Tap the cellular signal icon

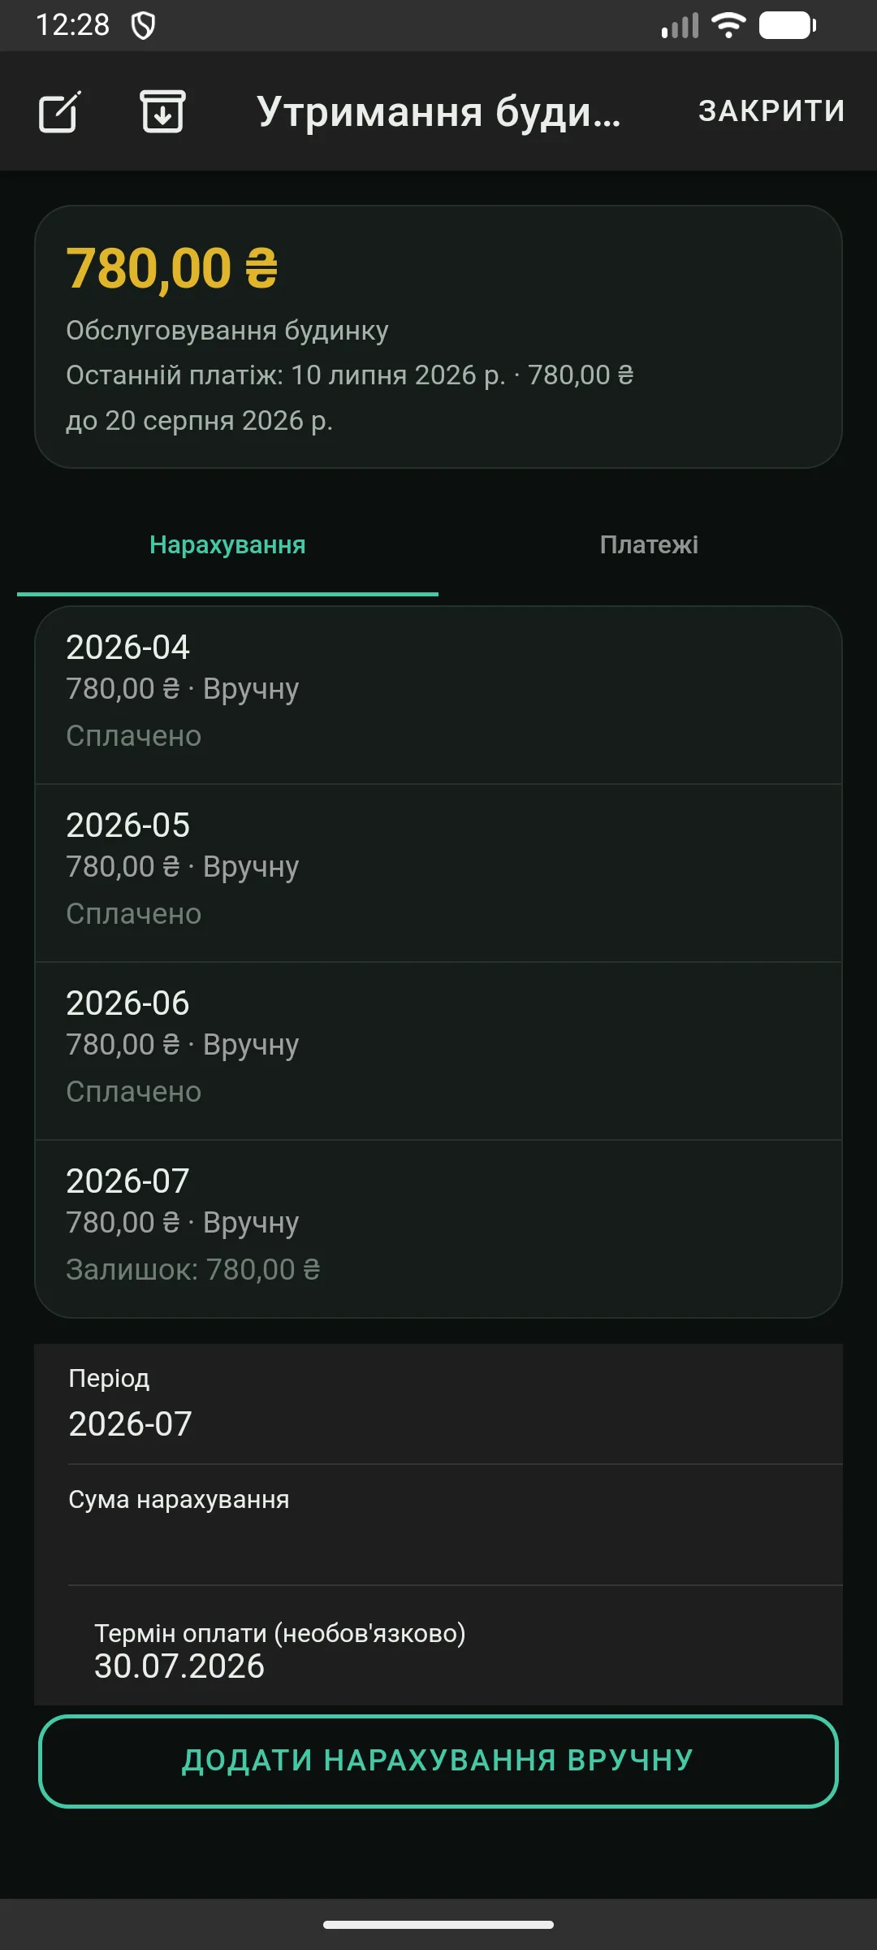680,25
